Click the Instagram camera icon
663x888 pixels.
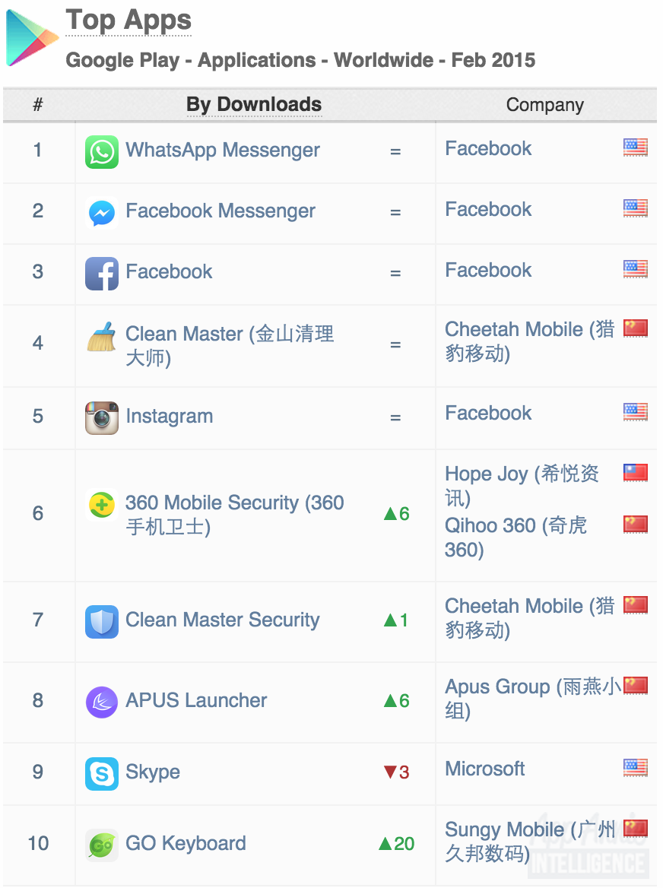pos(102,418)
